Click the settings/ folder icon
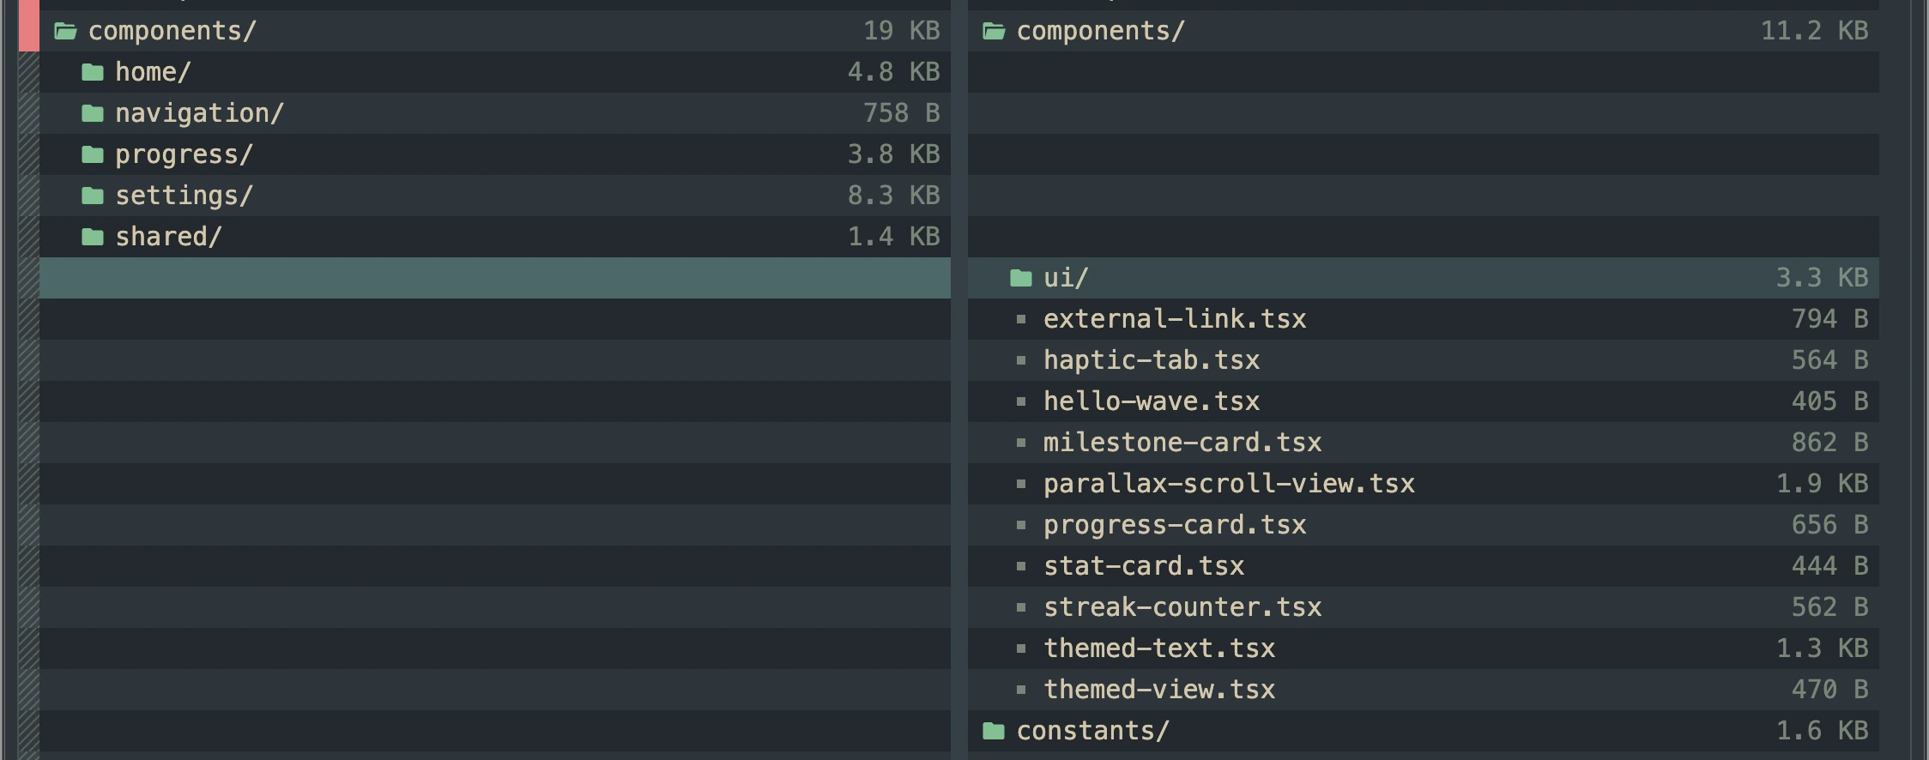This screenshot has width=1929, height=760. click(93, 196)
